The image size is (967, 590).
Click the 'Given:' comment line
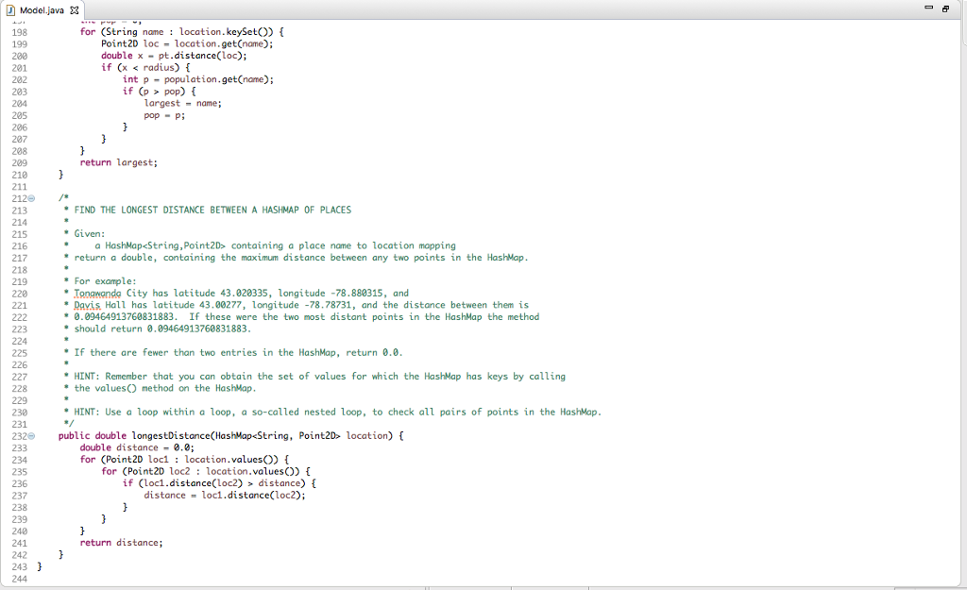click(90, 234)
